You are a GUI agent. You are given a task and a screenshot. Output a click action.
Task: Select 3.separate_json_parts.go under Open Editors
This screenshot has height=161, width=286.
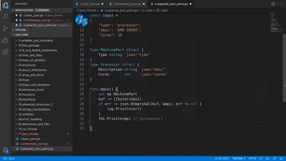click(42, 25)
